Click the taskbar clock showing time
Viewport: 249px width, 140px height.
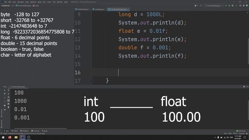[238, 137]
